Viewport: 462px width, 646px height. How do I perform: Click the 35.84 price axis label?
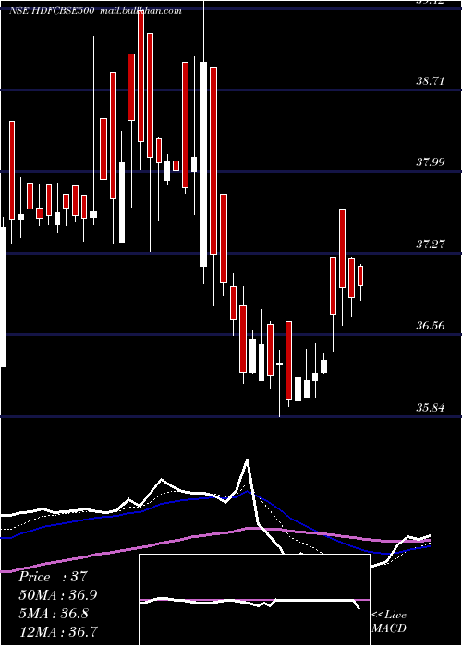tap(431, 408)
